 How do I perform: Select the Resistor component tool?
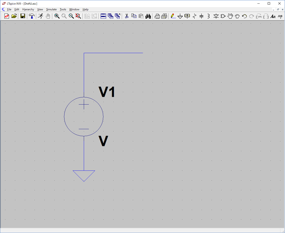(x=194, y=16)
